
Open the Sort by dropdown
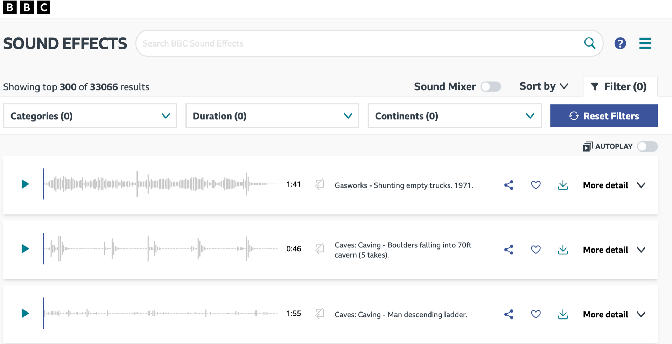544,86
